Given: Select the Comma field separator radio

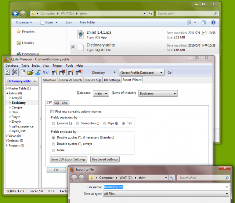Looking at the screenshot, I should pyautogui.click(x=53, y=123).
